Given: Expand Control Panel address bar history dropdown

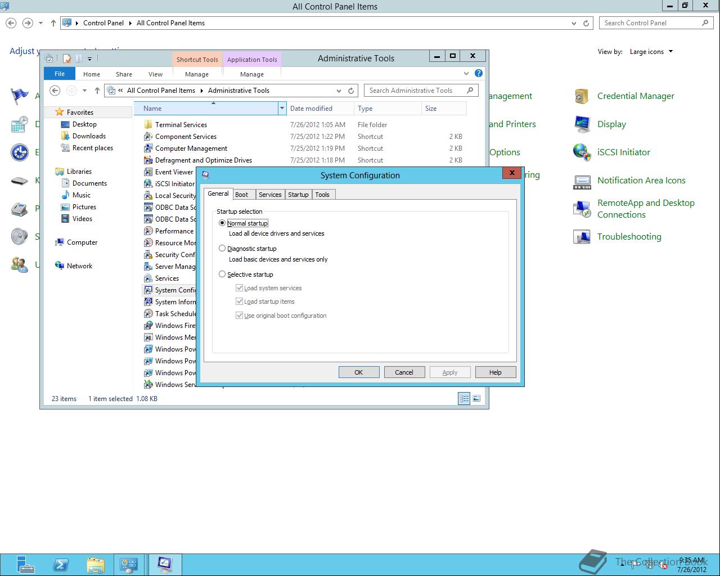Looking at the screenshot, I should [x=574, y=23].
